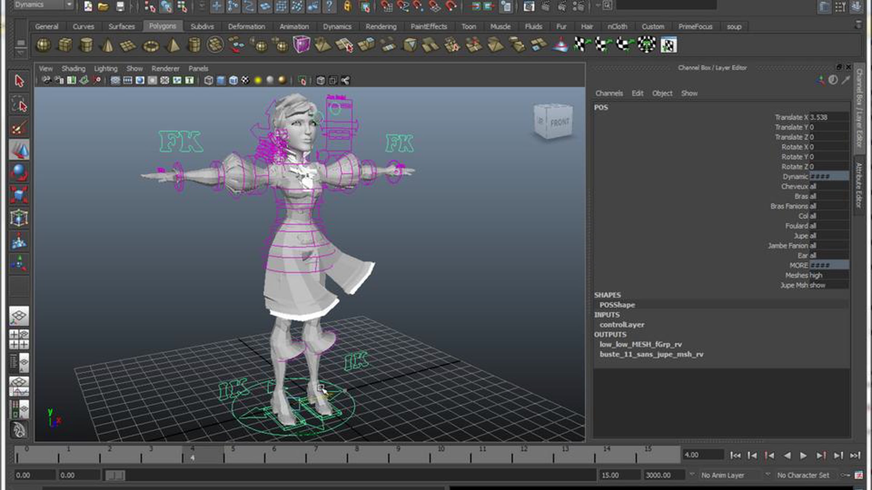Choose the arrow Select tool

click(x=19, y=81)
